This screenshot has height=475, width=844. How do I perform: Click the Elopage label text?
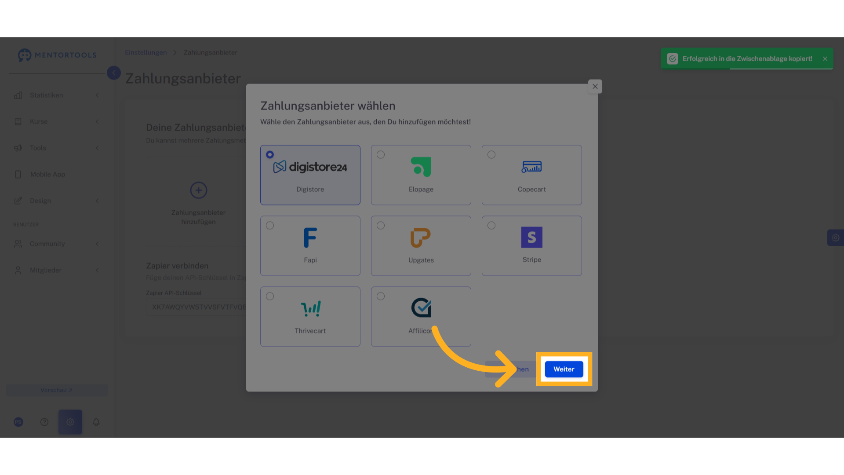click(421, 189)
